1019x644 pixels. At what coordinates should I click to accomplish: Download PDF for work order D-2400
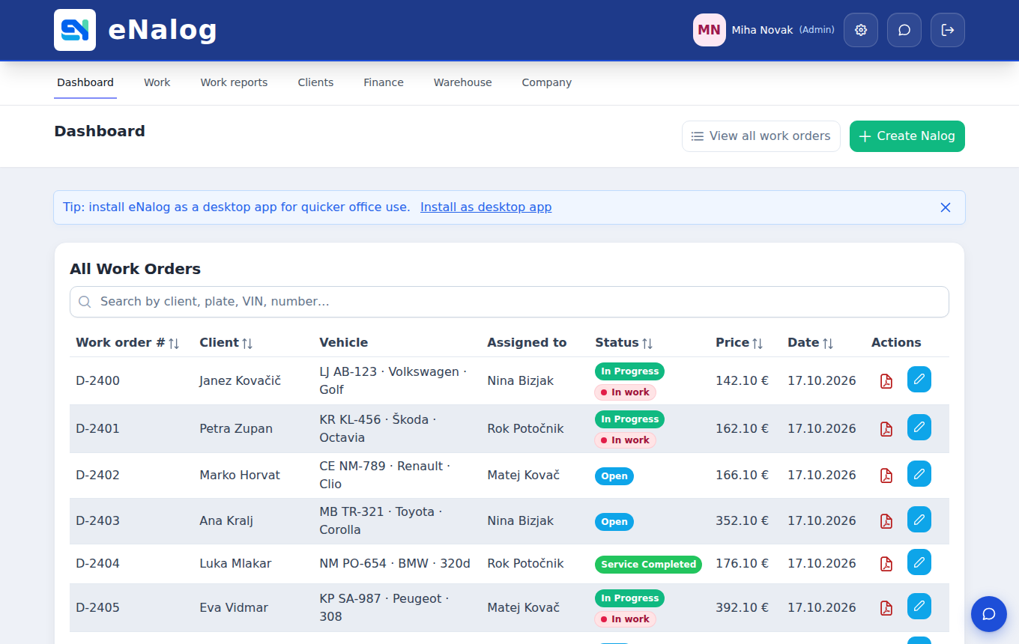pyautogui.click(x=886, y=381)
